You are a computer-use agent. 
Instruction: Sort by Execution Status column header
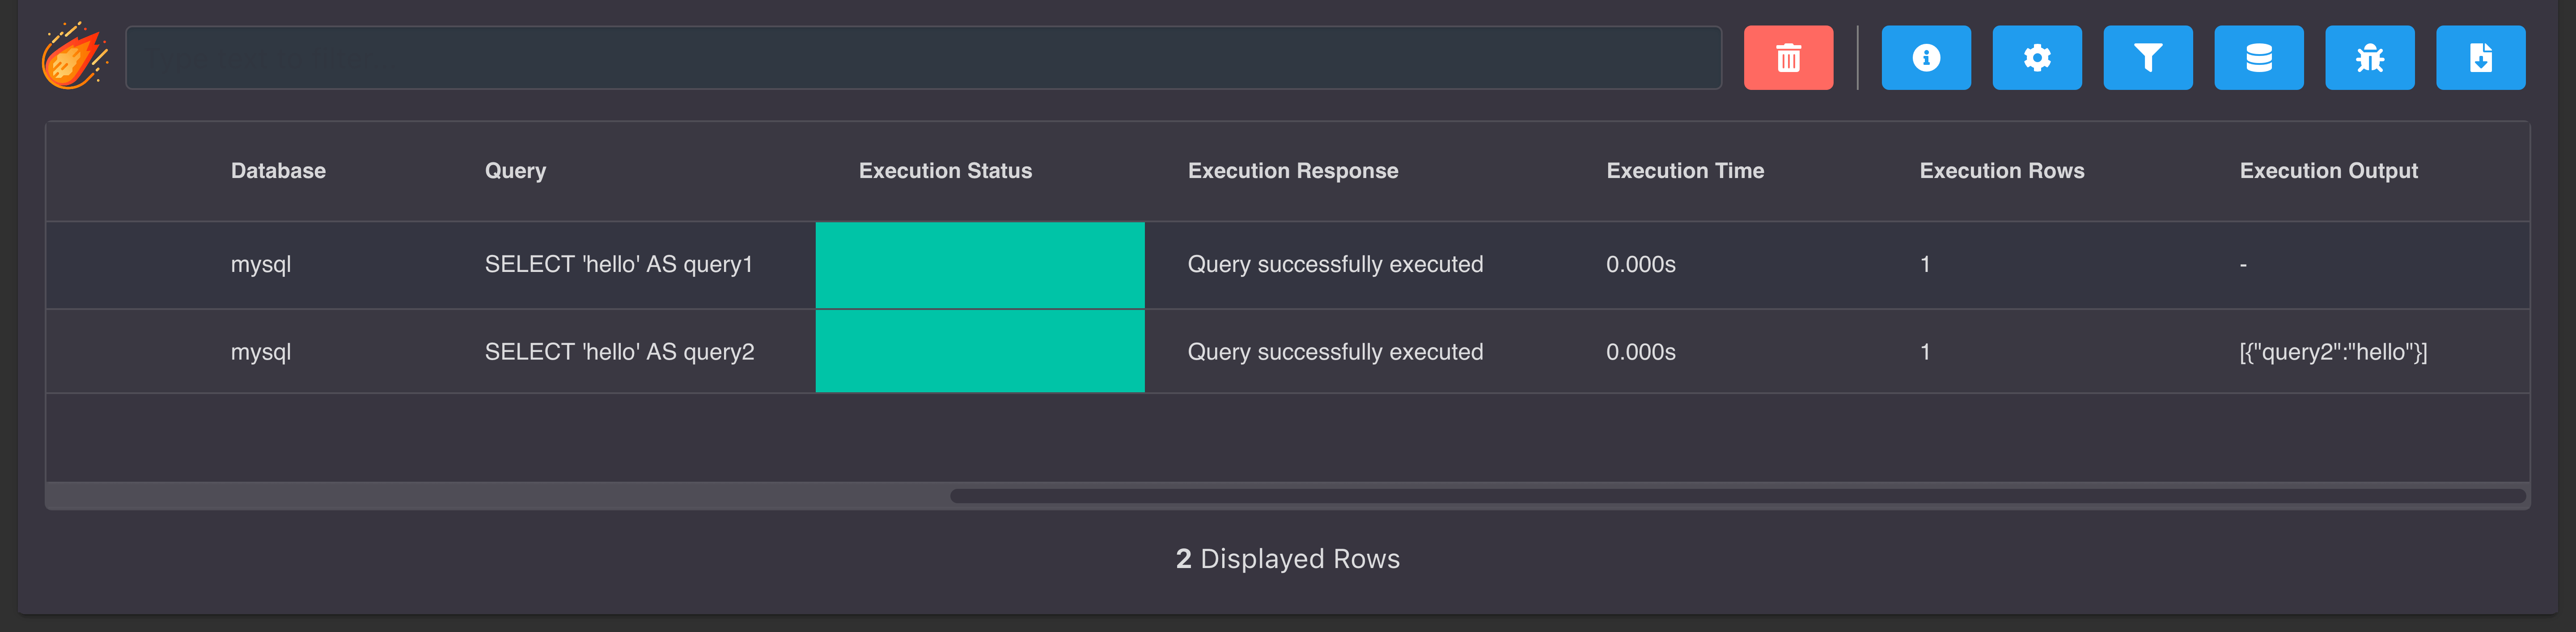tap(945, 171)
